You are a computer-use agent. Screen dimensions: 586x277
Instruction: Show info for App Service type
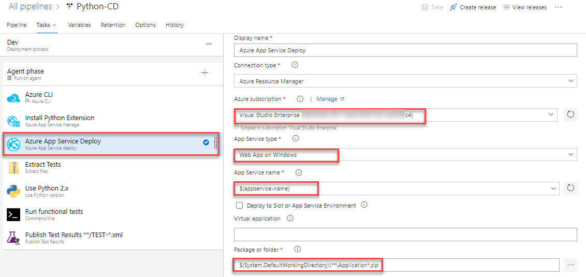pyautogui.click(x=295, y=139)
